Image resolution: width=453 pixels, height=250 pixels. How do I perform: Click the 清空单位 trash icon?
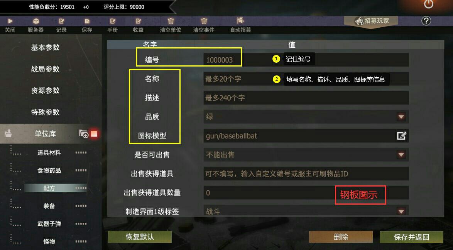(171, 21)
